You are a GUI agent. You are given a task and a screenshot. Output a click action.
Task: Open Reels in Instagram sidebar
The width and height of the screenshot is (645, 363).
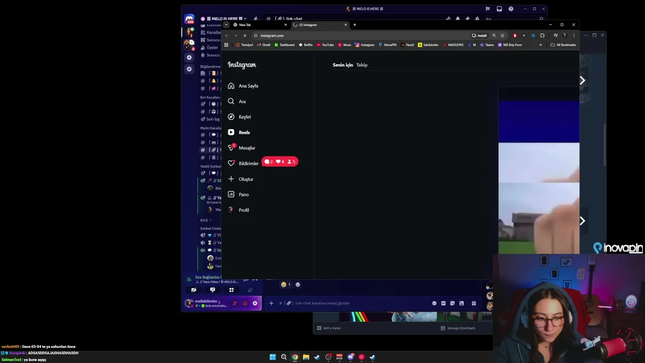click(239, 132)
